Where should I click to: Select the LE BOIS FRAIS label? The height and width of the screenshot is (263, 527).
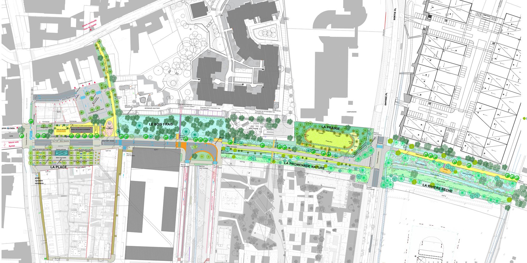(x=161, y=124)
